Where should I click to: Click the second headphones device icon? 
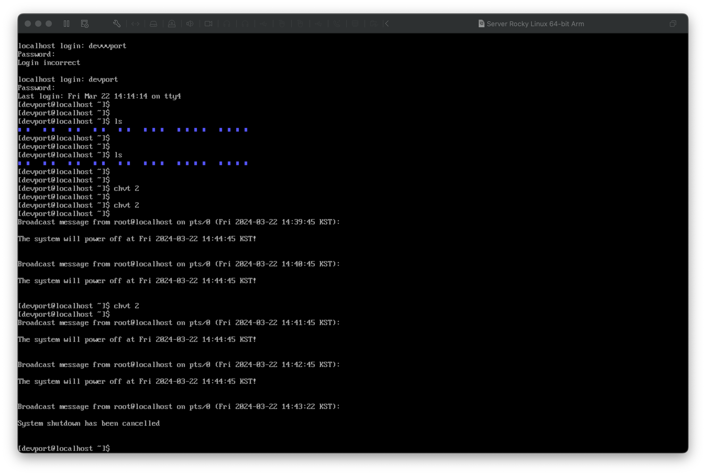tap(245, 24)
